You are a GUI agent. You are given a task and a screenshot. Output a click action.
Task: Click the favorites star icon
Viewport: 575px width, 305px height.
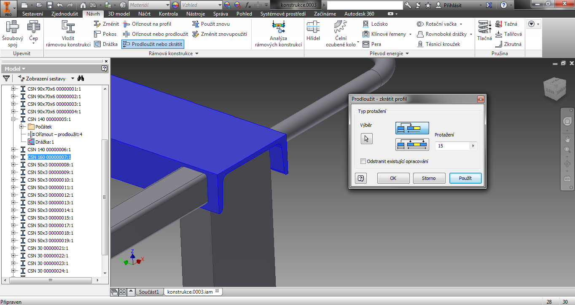(428, 5)
